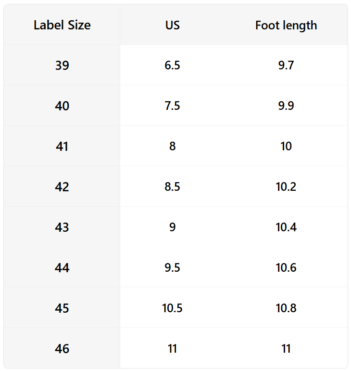
Task: Click the US column header
Action: (172, 25)
